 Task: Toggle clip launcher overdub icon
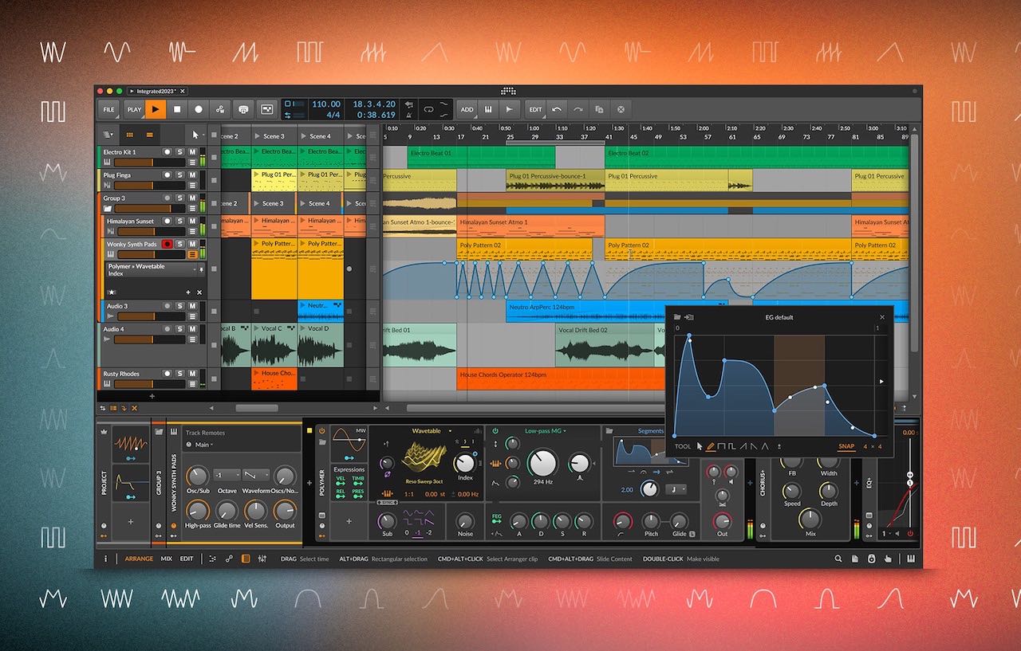point(243,109)
